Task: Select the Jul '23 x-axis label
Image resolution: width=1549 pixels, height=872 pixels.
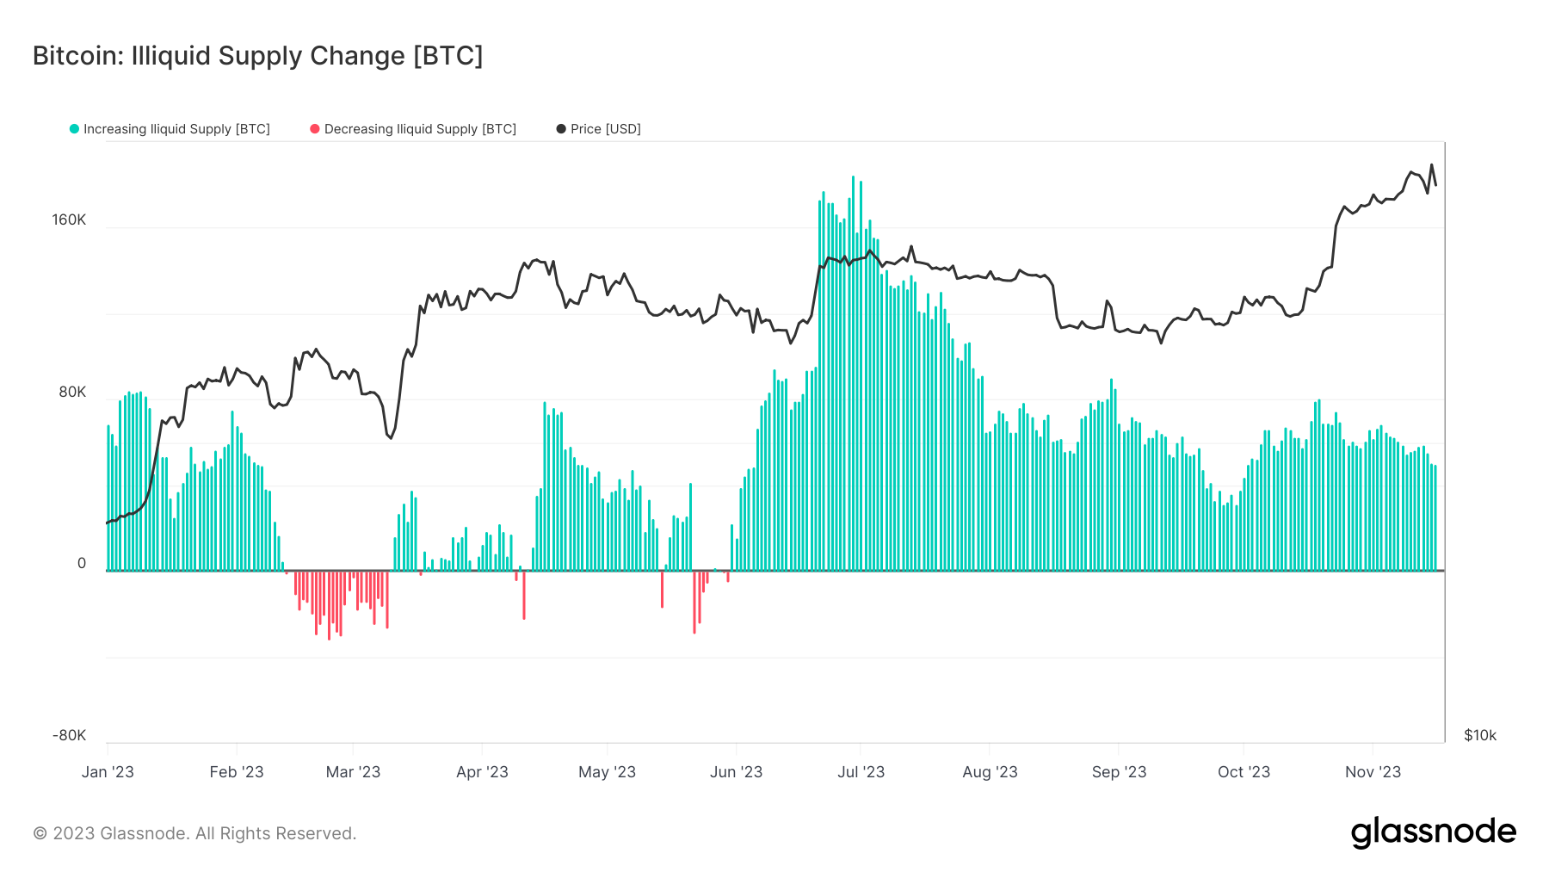Action: tap(861, 772)
